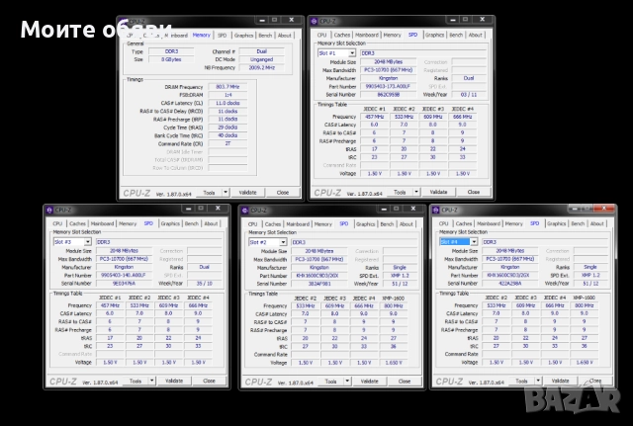633x426 pixels.
Task: Expand the Slot #2 memory slot selector
Action: tap(285, 241)
